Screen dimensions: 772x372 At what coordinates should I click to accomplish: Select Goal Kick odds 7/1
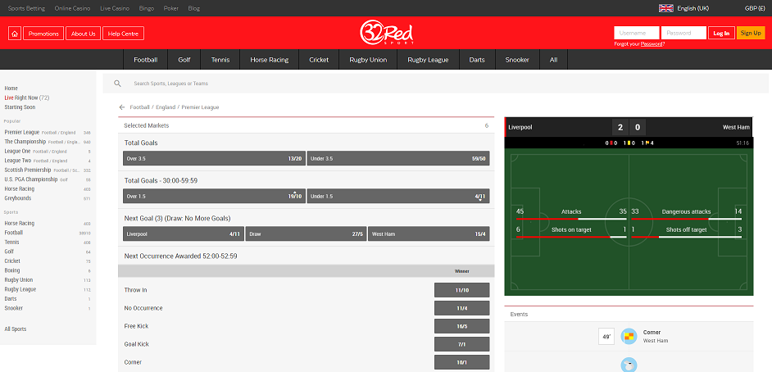[462, 344]
